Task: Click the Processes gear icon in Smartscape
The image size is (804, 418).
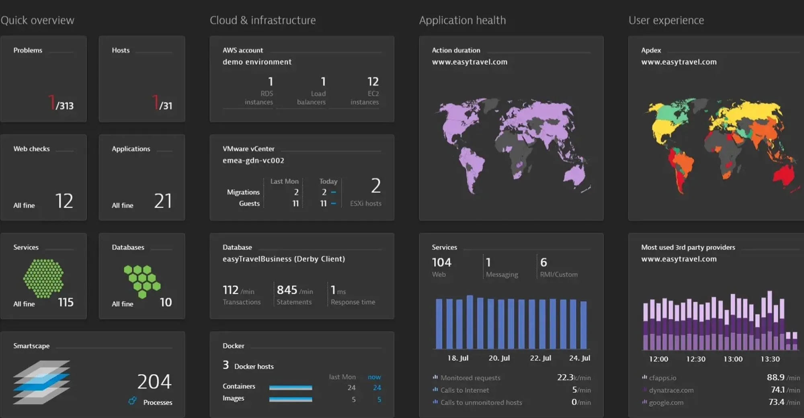Action: point(132,401)
